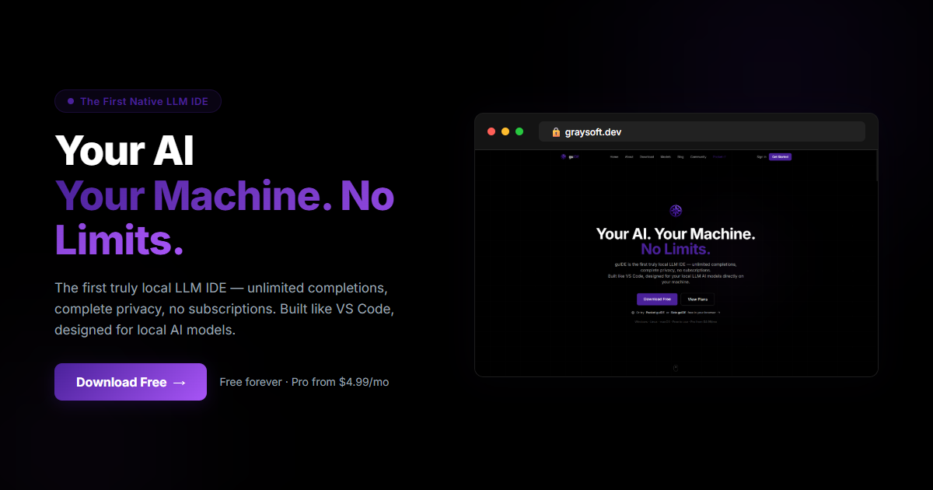
Task: Open the Home nav item
Action: point(614,156)
